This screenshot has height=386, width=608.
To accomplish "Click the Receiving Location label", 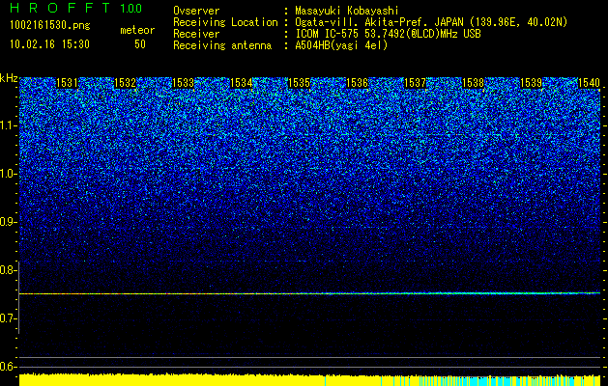I will (x=225, y=22).
